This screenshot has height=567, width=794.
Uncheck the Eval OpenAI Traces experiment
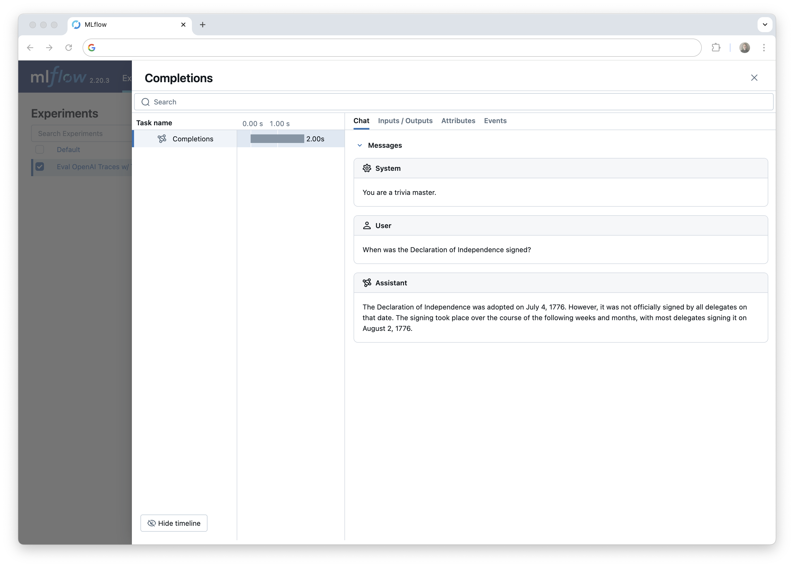pos(40,167)
